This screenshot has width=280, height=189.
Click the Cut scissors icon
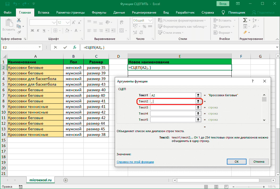click(x=19, y=20)
